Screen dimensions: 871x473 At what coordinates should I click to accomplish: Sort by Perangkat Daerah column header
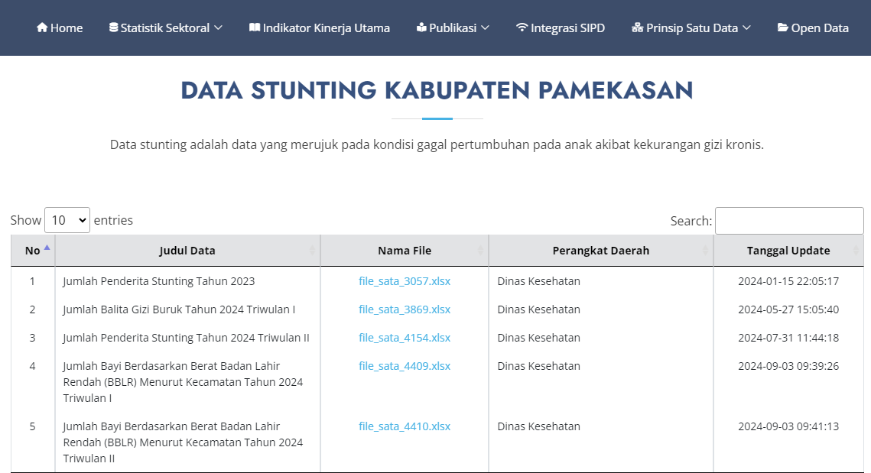coord(601,251)
